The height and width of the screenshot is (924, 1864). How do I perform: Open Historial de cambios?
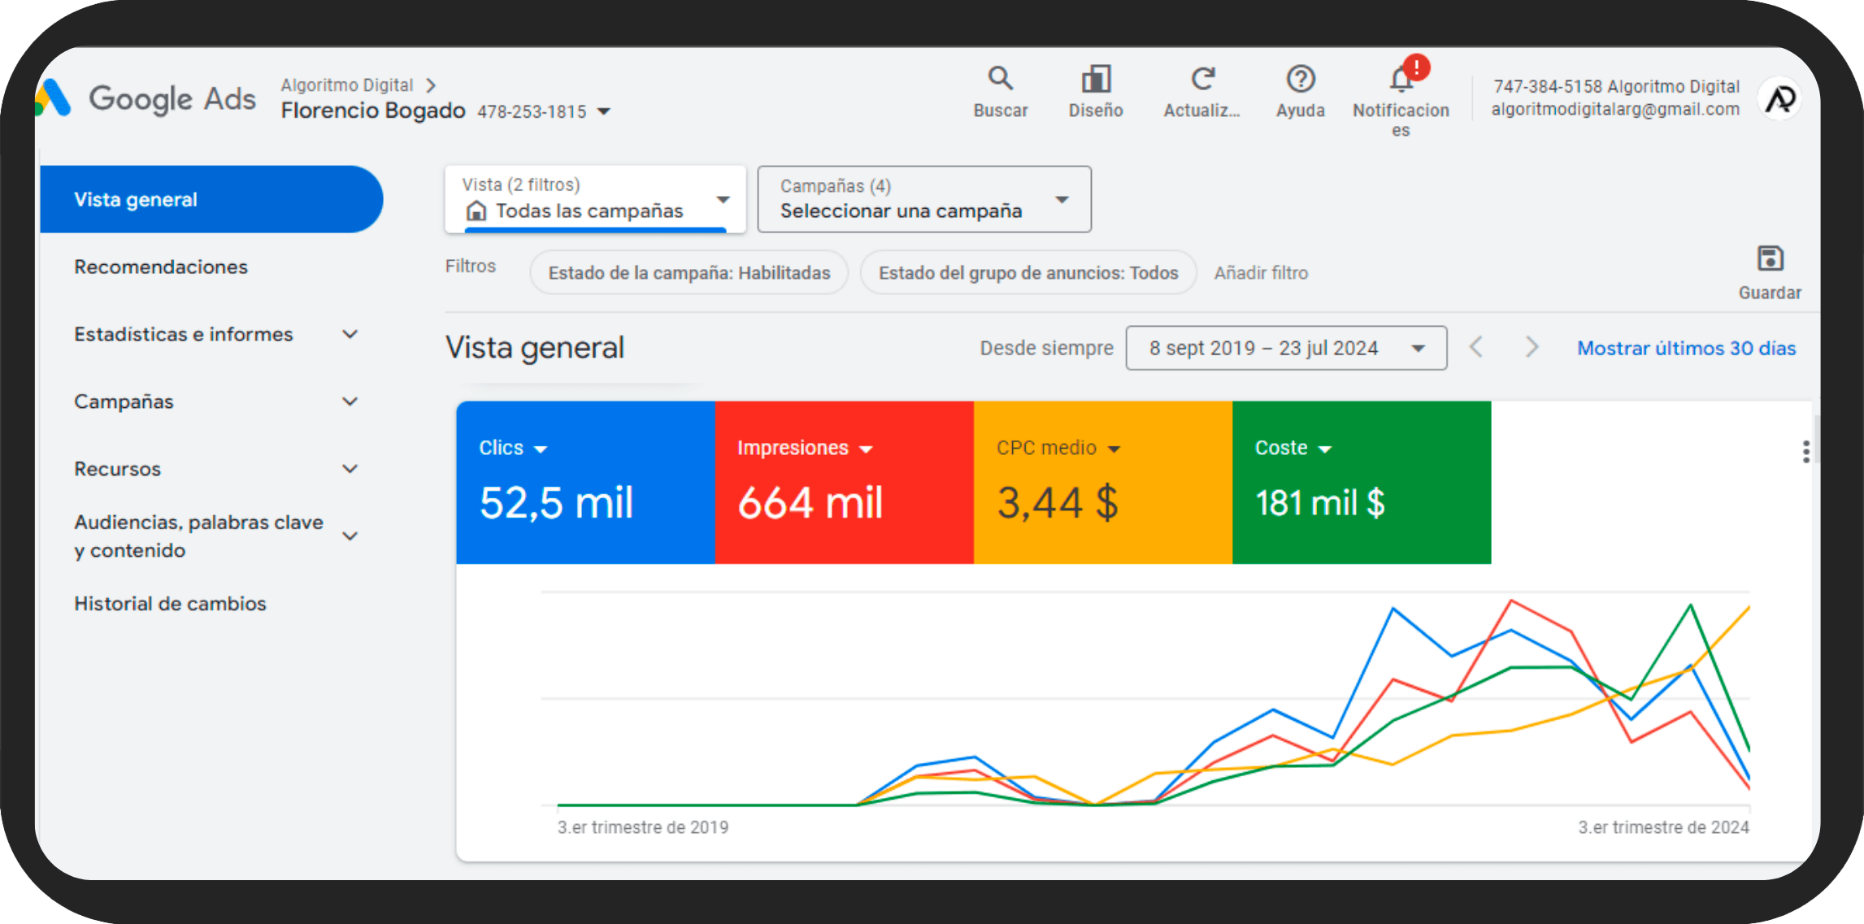(170, 603)
